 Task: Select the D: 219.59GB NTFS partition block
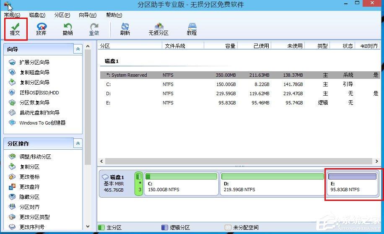coord(272,183)
